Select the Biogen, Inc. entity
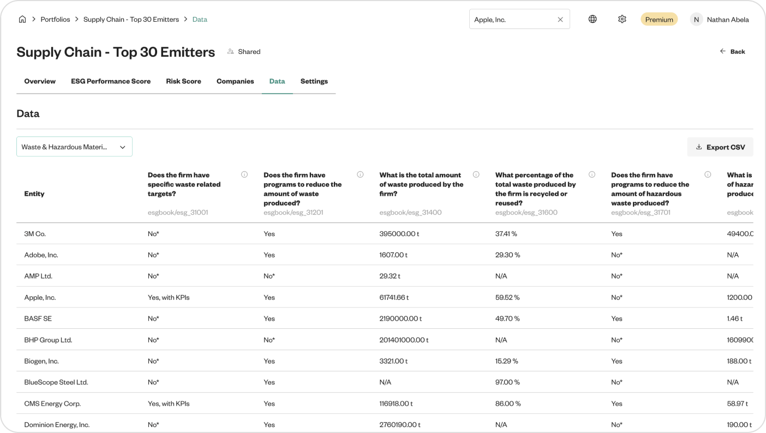 pos(41,361)
